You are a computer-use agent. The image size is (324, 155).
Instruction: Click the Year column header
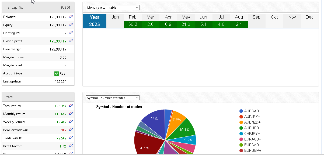[95, 17]
